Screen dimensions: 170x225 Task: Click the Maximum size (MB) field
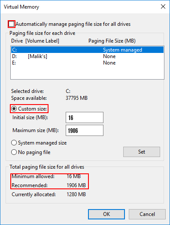pos(85,130)
